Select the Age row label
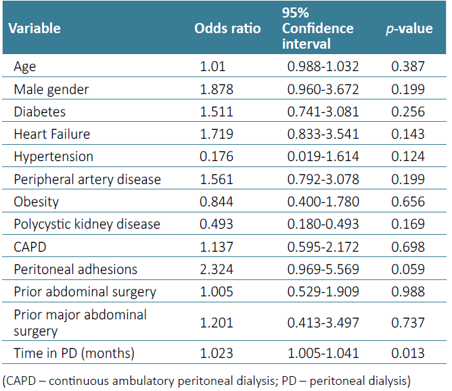The height and width of the screenshot is (391, 452). [x=24, y=66]
